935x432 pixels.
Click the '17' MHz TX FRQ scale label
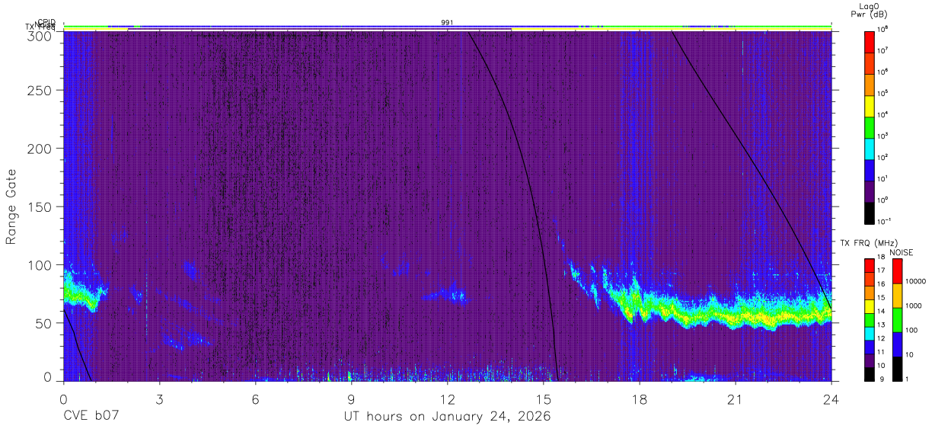pos(881,270)
